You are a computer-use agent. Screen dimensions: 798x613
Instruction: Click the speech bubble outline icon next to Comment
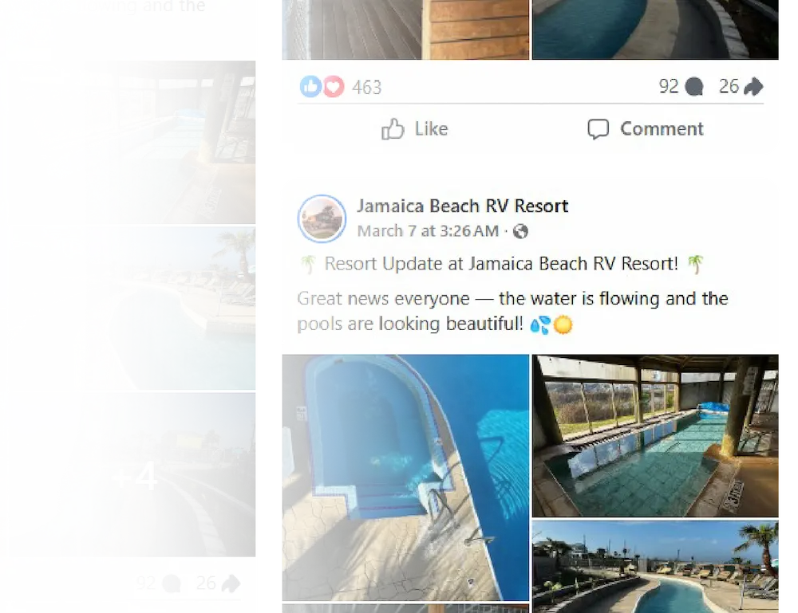pyautogui.click(x=598, y=129)
